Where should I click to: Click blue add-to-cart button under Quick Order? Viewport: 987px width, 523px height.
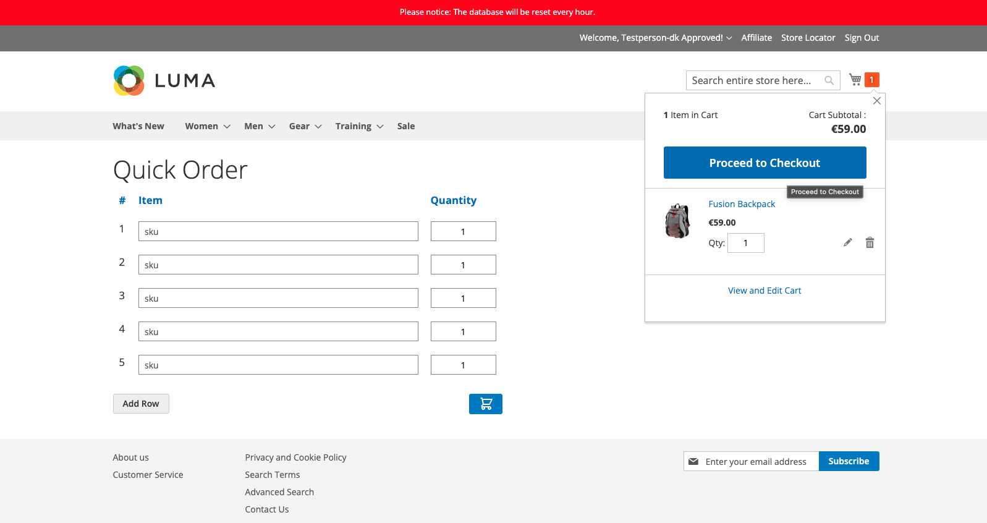(x=486, y=404)
